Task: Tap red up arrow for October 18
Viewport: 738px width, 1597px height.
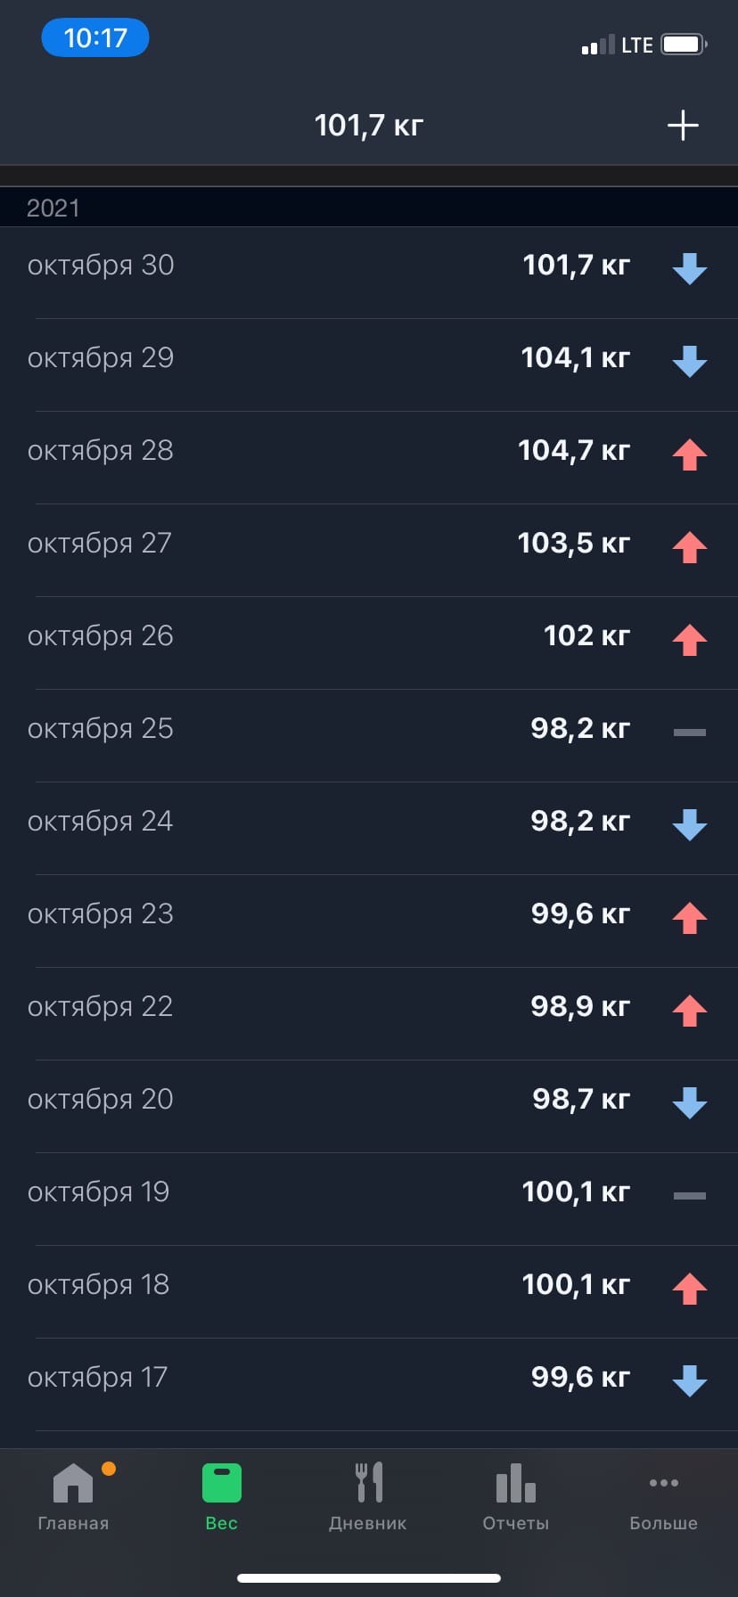Action: [689, 1288]
